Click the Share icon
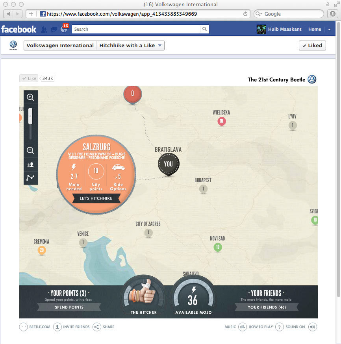This screenshot has width=341, height=344. [x=97, y=327]
